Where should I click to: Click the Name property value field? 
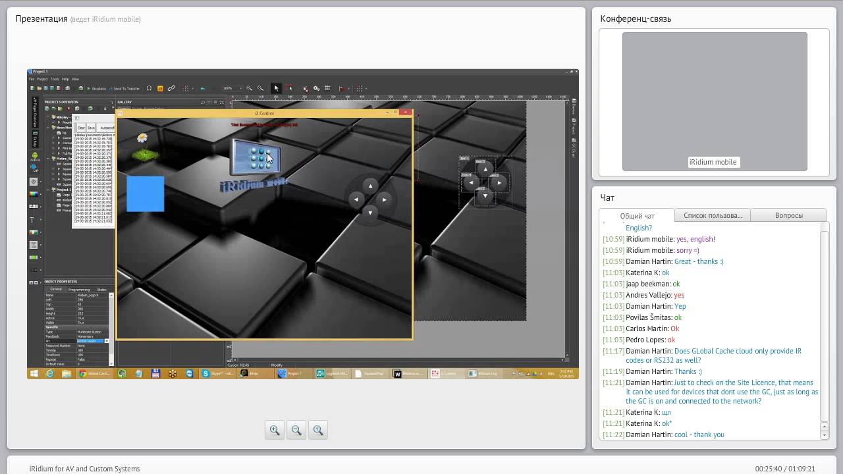(x=92, y=295)
